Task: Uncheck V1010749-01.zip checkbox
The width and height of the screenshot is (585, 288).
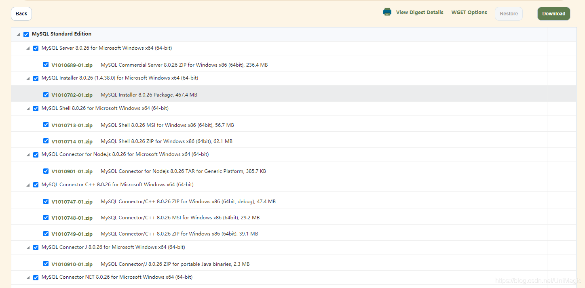Action: [46, 233]
